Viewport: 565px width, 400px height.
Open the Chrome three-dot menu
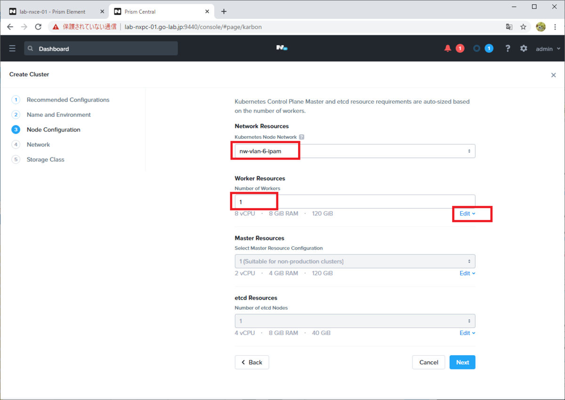[555, 27]
